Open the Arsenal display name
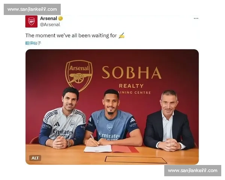The height and width of the screenshot is (180, 225). click(48, 18)
